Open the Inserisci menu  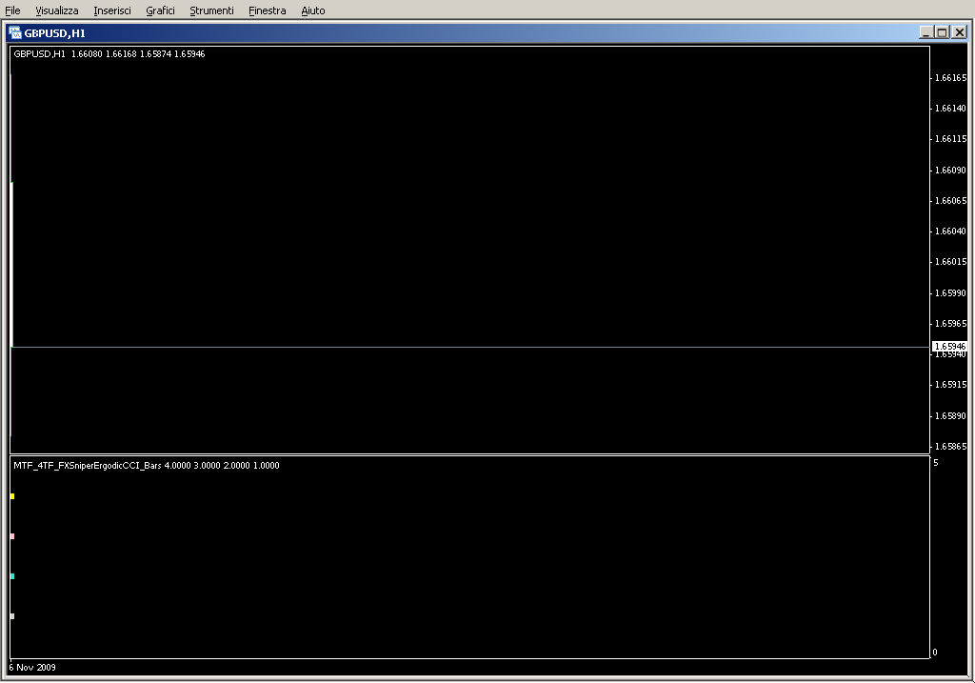point(112,10)
